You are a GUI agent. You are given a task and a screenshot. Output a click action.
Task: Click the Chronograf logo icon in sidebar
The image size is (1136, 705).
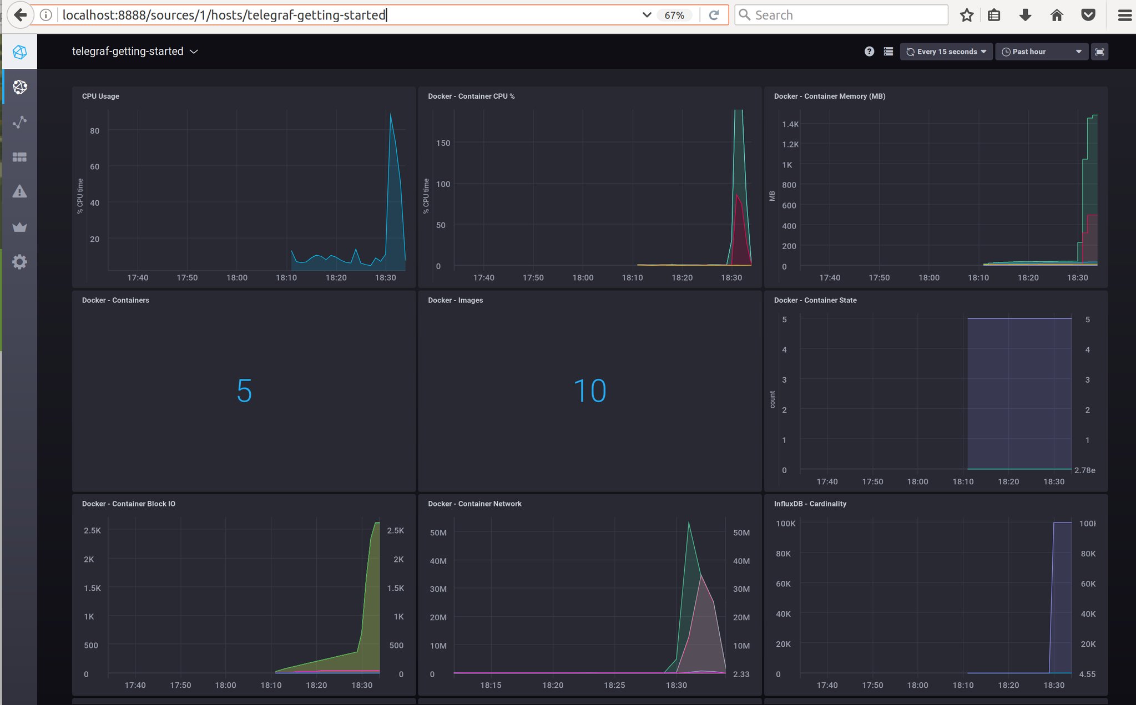coord(20,52)
